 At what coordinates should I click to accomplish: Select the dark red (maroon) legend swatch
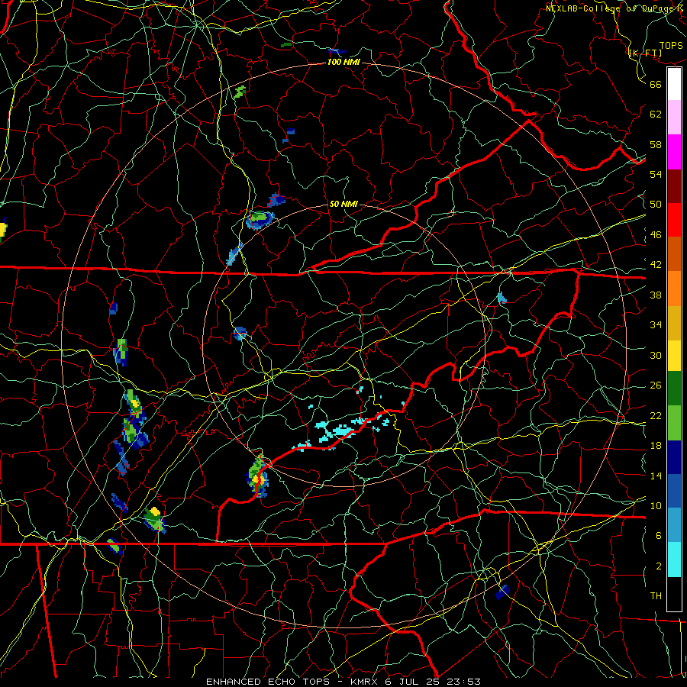(x=674, y=186)
